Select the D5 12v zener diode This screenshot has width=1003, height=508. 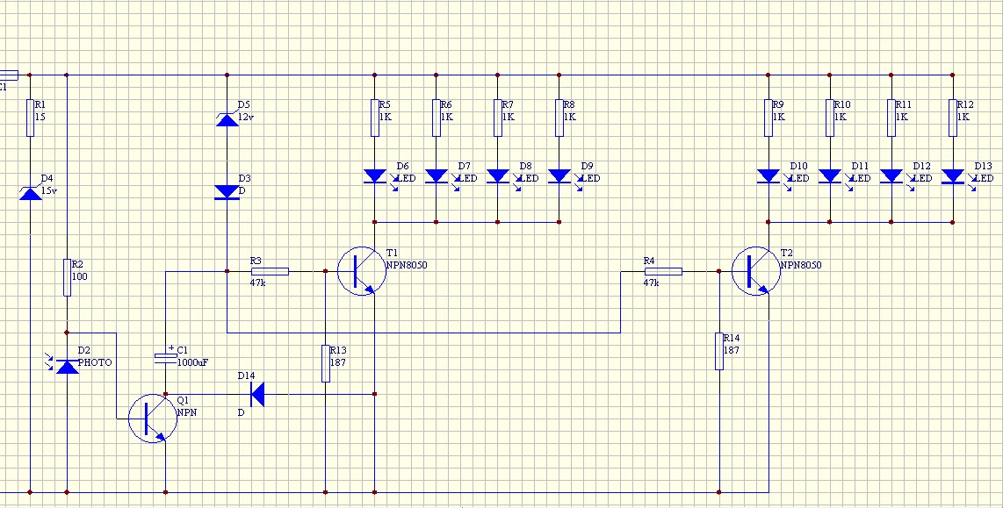(x=227, y=118)
